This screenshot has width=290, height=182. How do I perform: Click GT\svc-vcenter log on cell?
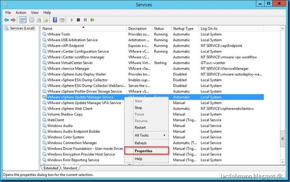pos(213,63)
